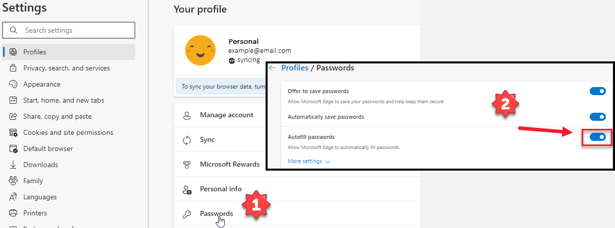Click the Cookies and site permissions icon
The image size is (615, 228).
pos(13,132)
